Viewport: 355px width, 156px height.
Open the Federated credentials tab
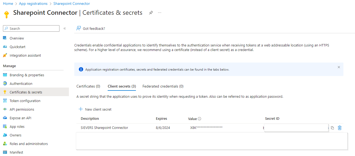pos(163,86)
